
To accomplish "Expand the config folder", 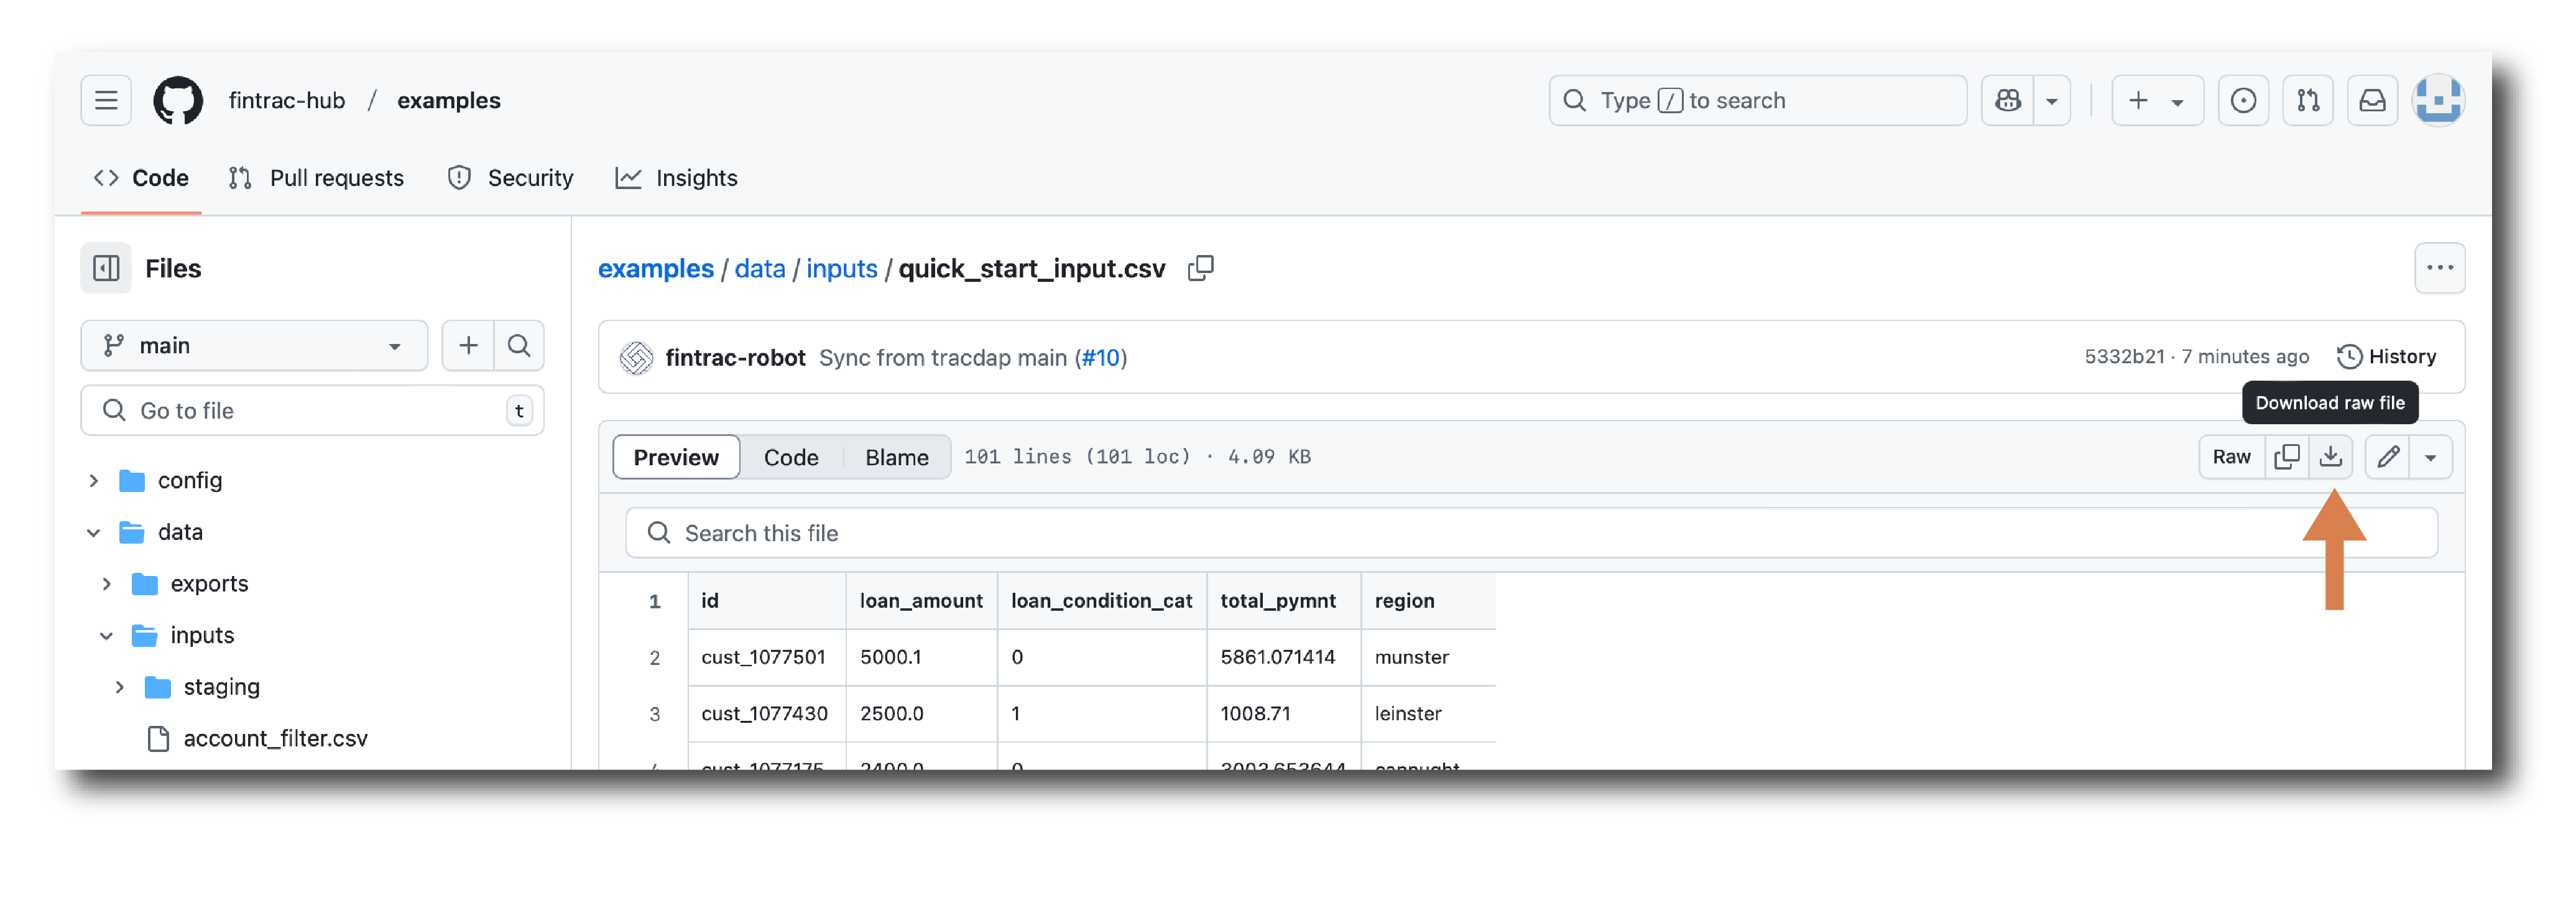I will coord(94,480).
